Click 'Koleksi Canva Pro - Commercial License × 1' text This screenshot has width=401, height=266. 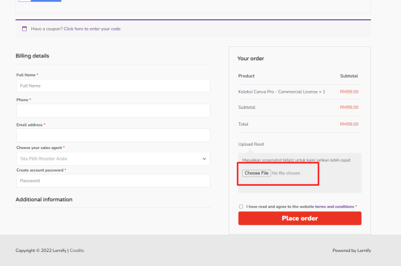coord(281,92)
